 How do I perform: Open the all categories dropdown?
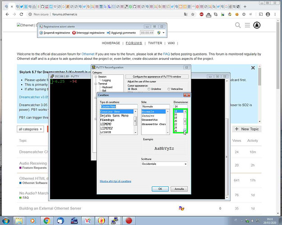[30, 129]
